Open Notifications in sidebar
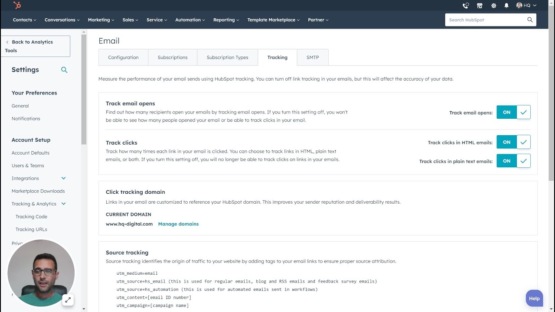This screenshot has width=555, height=312. pyautogui.click(x=26, y=118)
